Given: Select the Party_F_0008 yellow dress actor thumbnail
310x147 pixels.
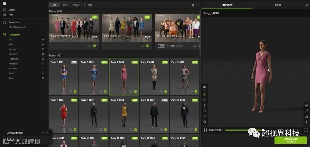Looking at the screenshot, I should pyautogui.click(x=124, y=114).
